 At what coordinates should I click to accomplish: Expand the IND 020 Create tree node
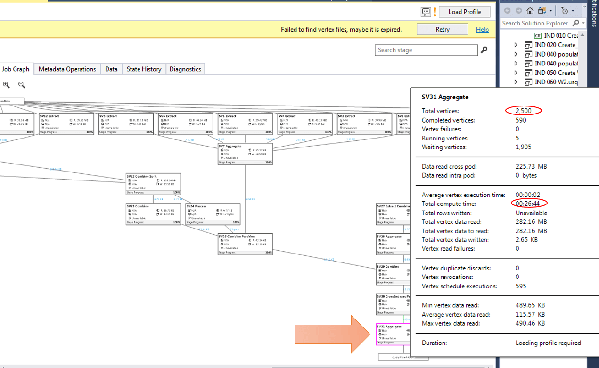point(516,45)
